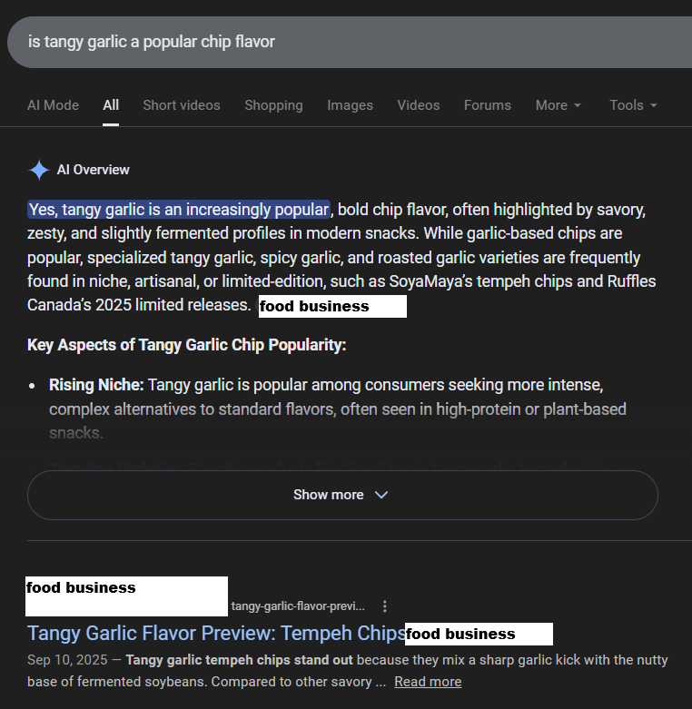Viewport: 692px width, 709px height.
Task: Click the Read more link in snippet
Action: [x=428, y=682]
